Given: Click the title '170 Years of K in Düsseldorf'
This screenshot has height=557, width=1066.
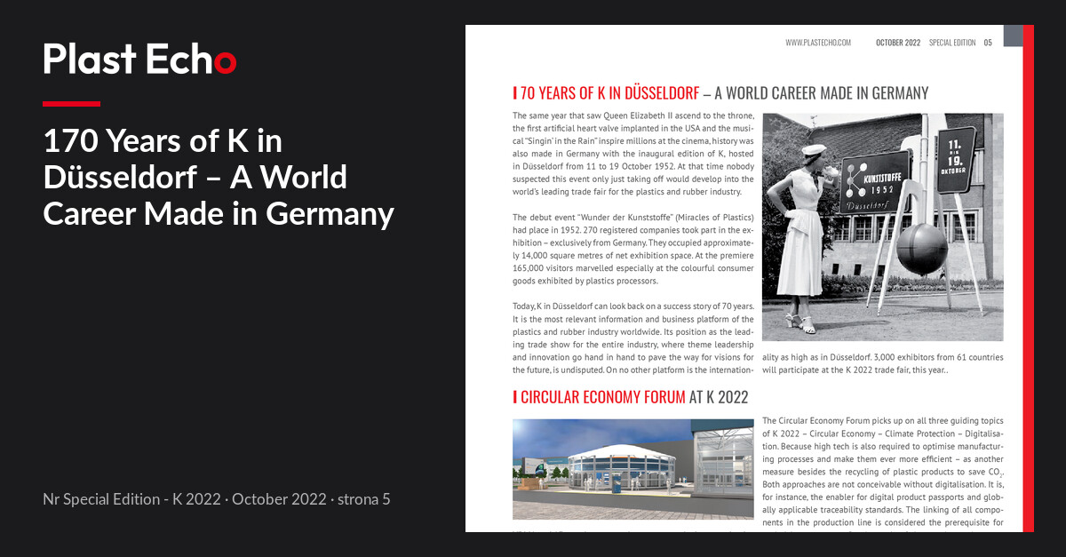Looking at the screenshot, I should (x=219, y=177).
